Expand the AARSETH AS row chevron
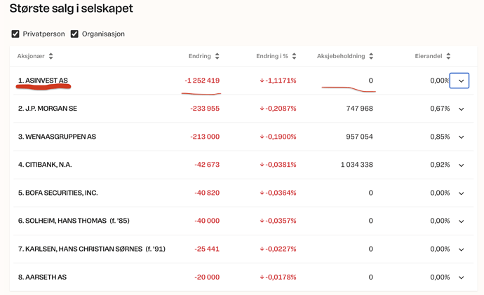 [x=461, y=277]
